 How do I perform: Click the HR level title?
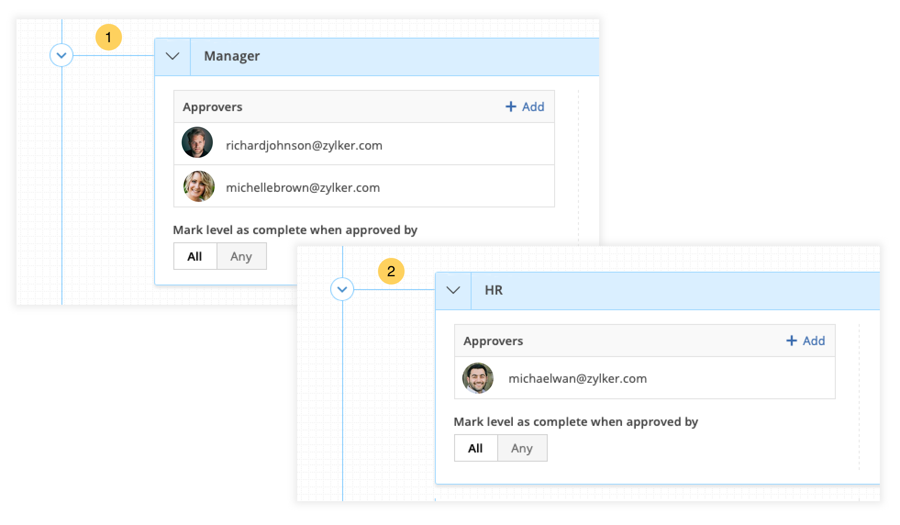494,290
